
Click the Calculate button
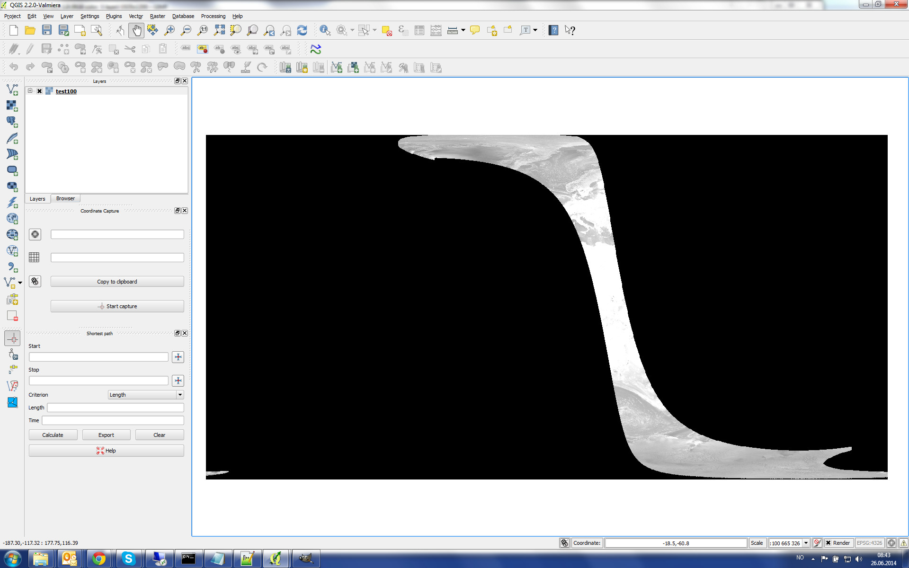pos(53,435)
